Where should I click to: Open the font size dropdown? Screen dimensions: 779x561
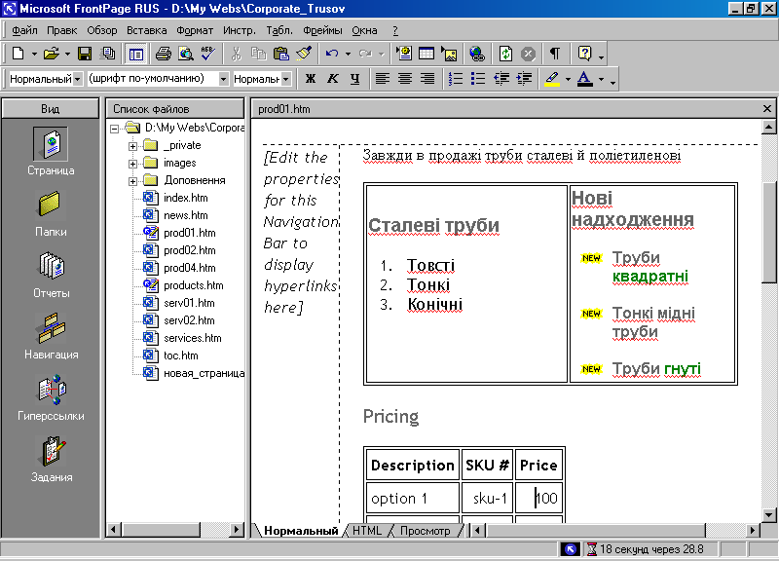pos(285,79)
